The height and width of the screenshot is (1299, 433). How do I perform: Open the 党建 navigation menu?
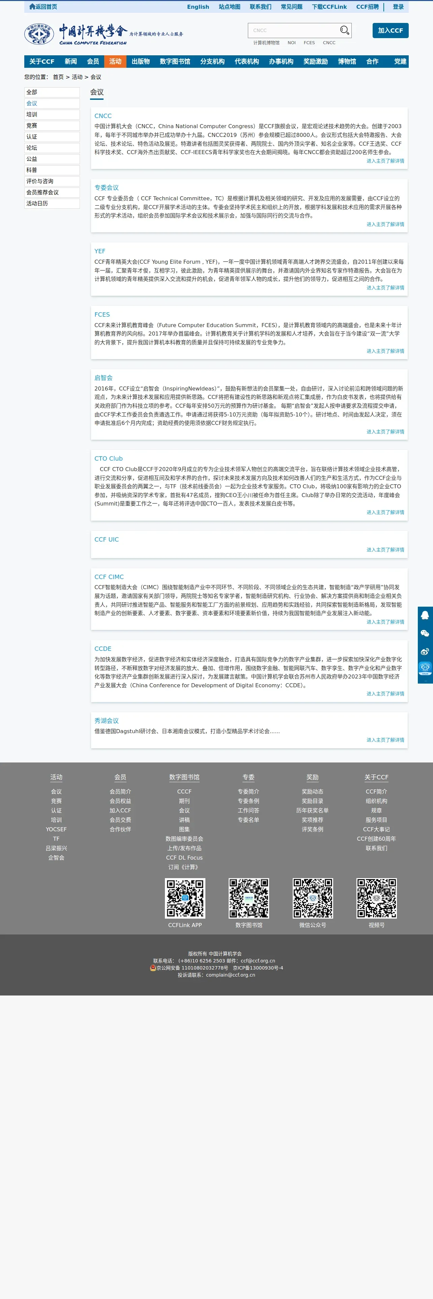(x=400, y=61)
